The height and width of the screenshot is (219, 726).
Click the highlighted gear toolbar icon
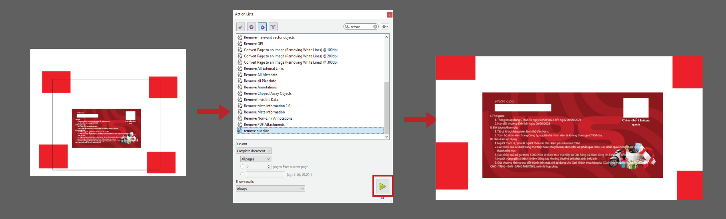(x=262, y=27)
